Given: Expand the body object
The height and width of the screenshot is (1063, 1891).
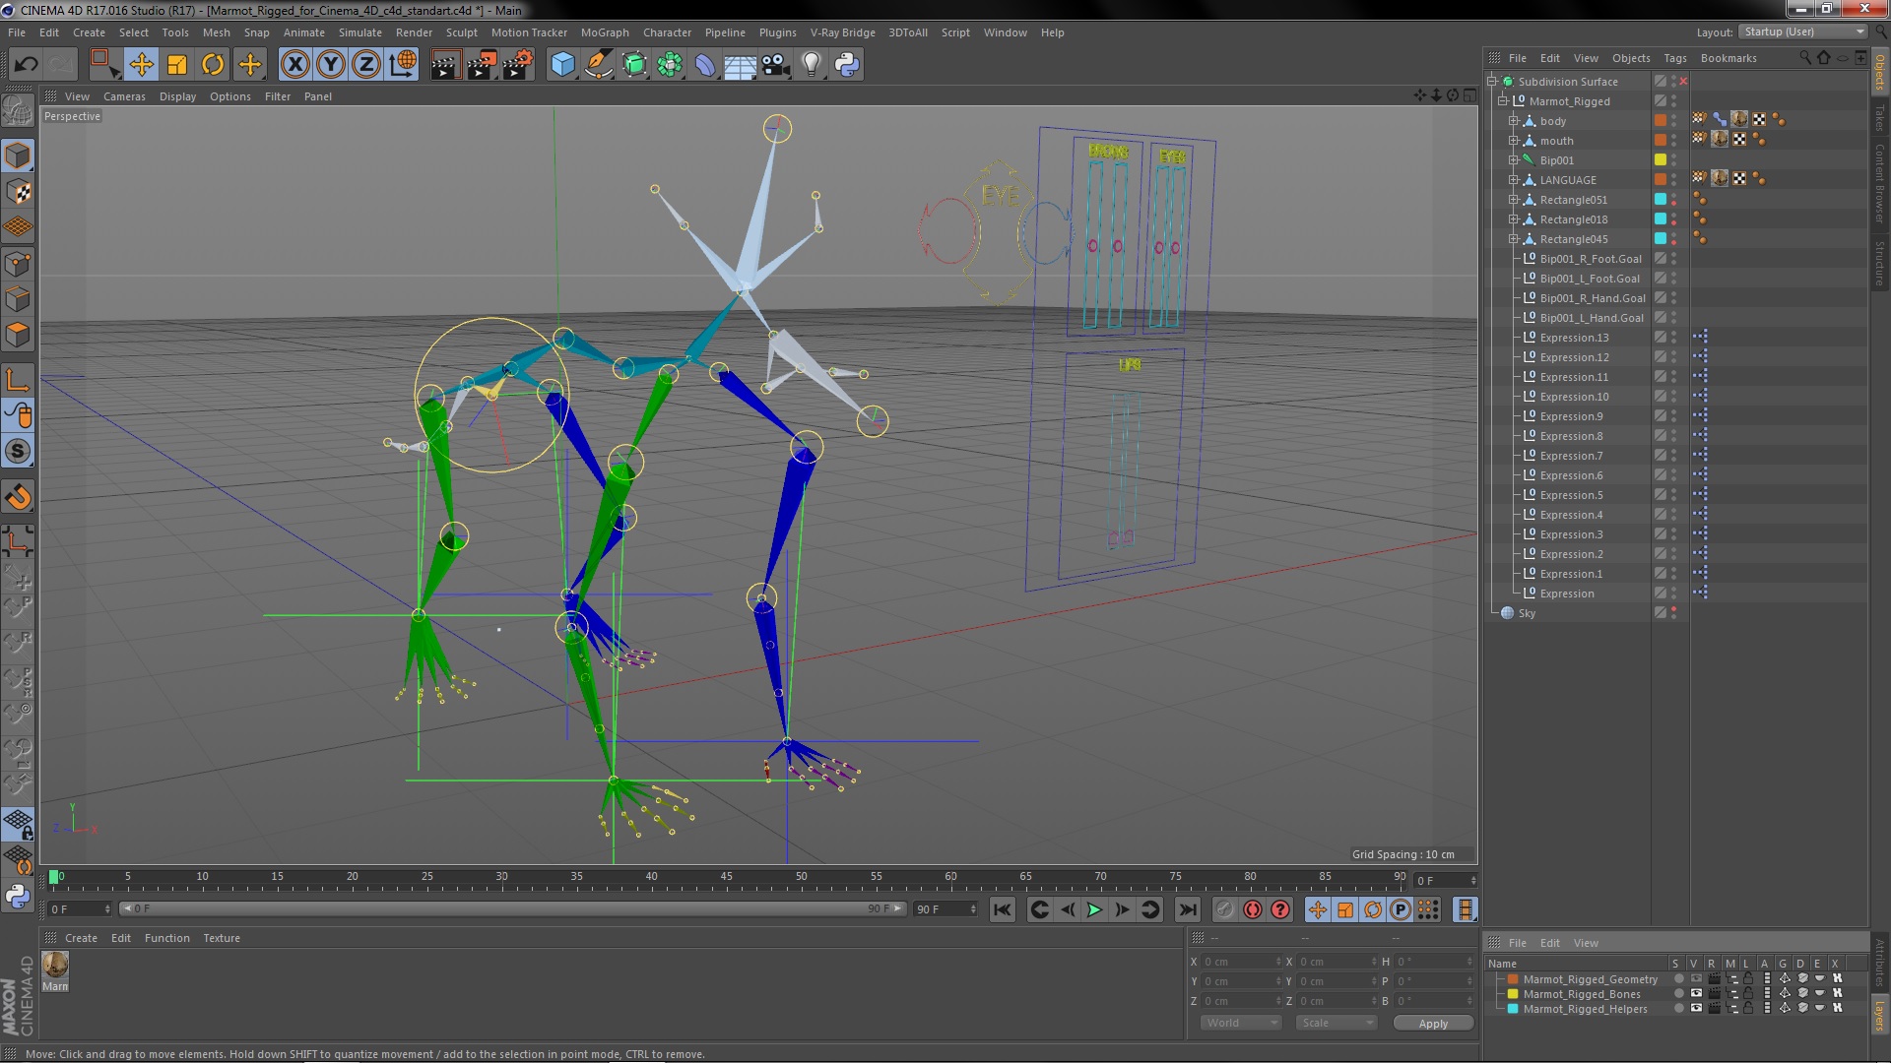Looking at the screenshot, I should pos(1514,121).
